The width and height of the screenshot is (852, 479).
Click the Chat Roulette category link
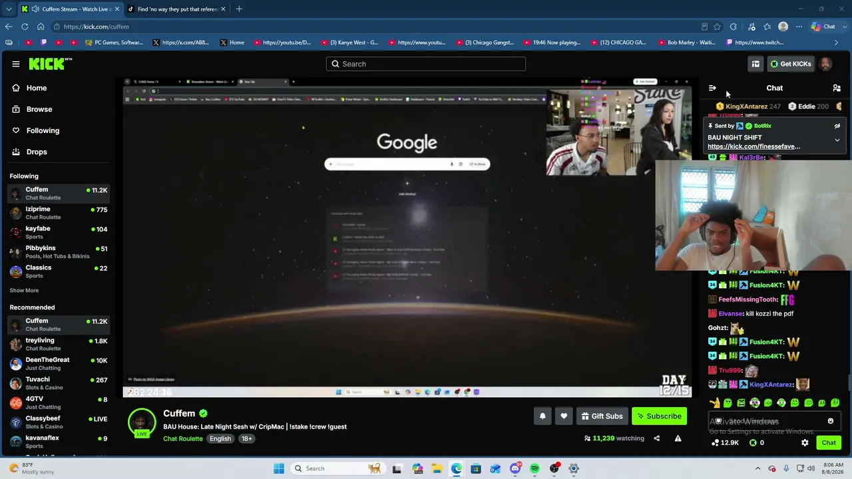click(183, 438)
